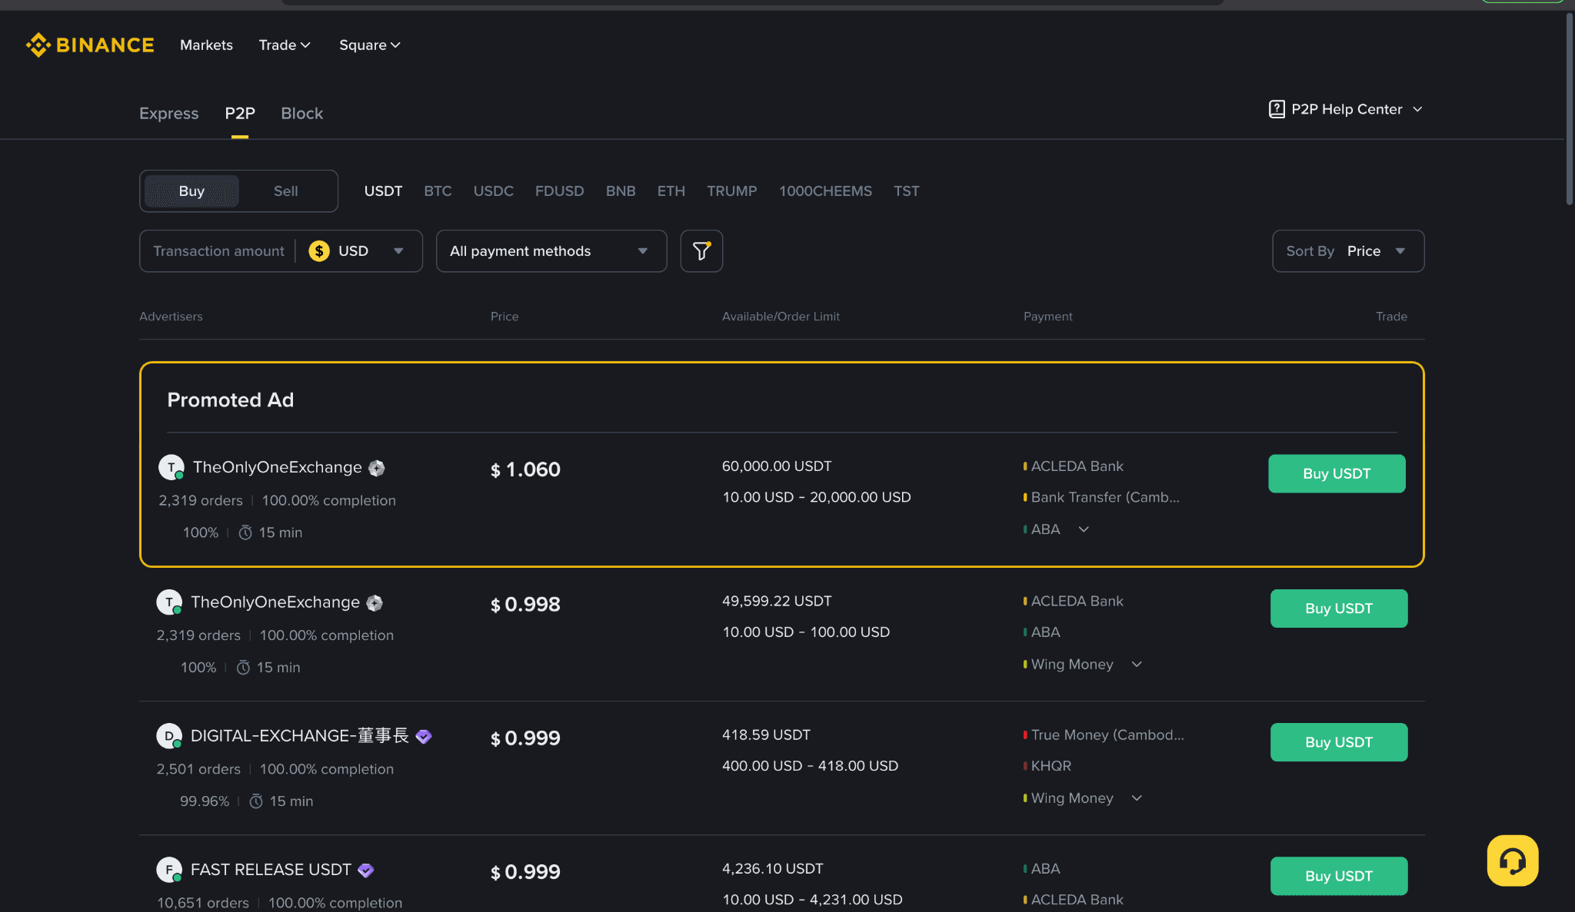Open promoted TheOnlyOneExchange advertiser profile

(x=278, y=467)
